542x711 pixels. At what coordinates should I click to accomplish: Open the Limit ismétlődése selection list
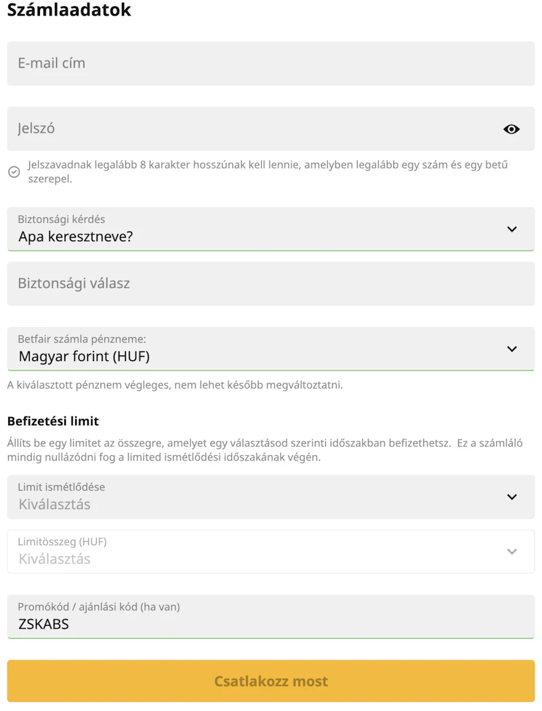tap(257, 497)
